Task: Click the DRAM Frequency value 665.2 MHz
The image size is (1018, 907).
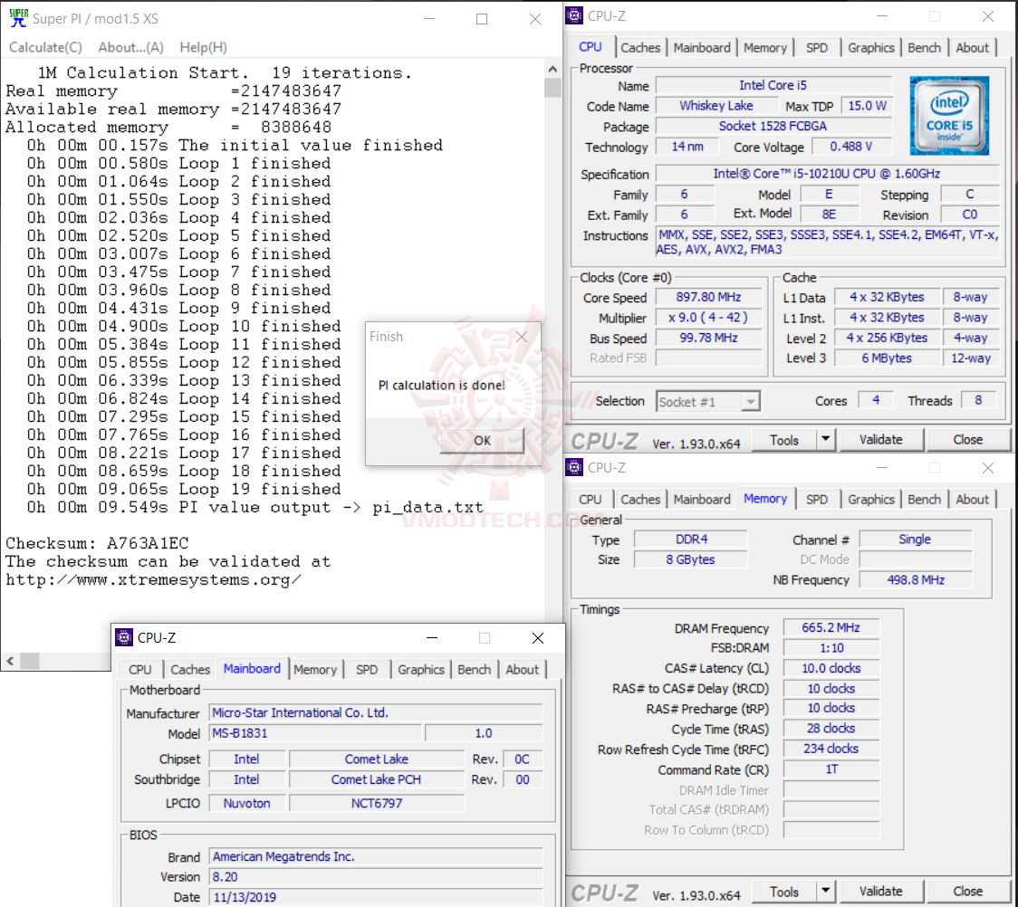Action: coord(831,627)
